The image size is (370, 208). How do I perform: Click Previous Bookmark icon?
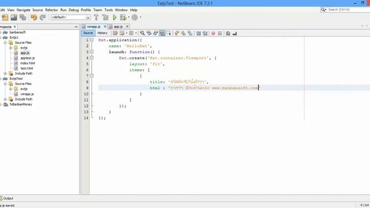click(177, 34)
